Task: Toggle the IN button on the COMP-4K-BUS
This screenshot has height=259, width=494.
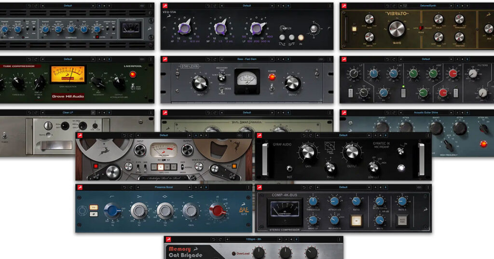Action: tap(357, 220)
